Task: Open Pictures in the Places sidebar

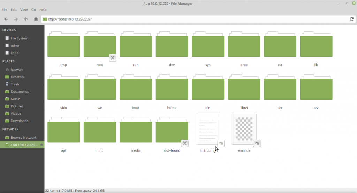Action: click(22, 106)
